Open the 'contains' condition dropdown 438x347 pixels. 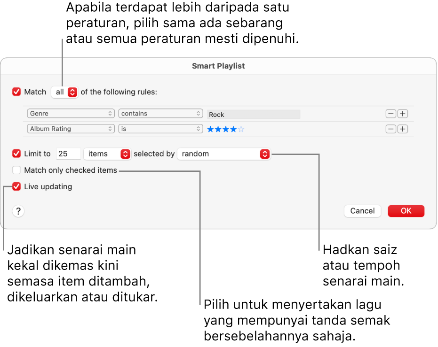pos(160,114)
